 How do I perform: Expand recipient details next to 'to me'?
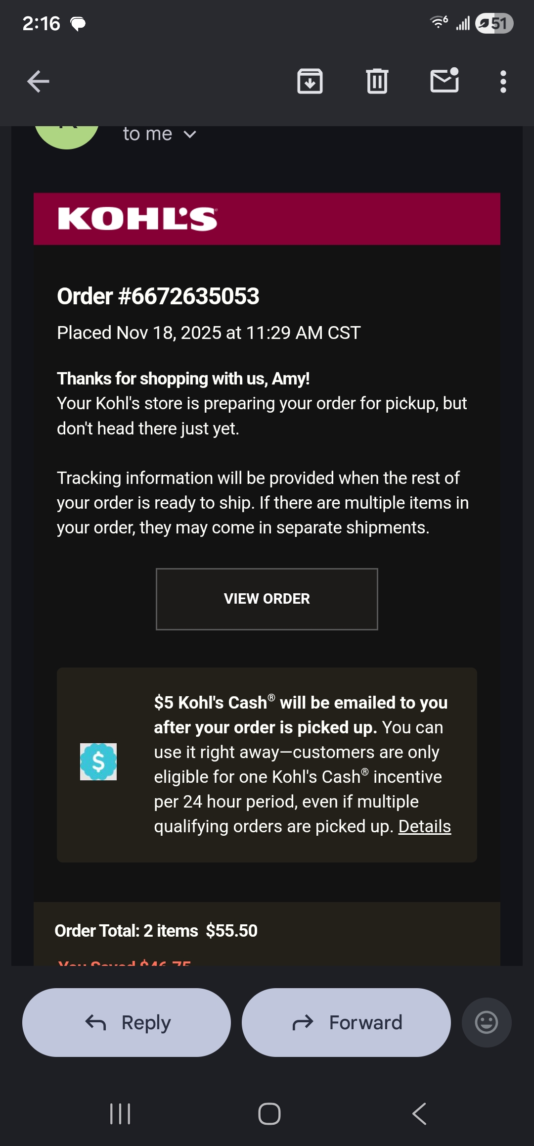tap(190, 134)
